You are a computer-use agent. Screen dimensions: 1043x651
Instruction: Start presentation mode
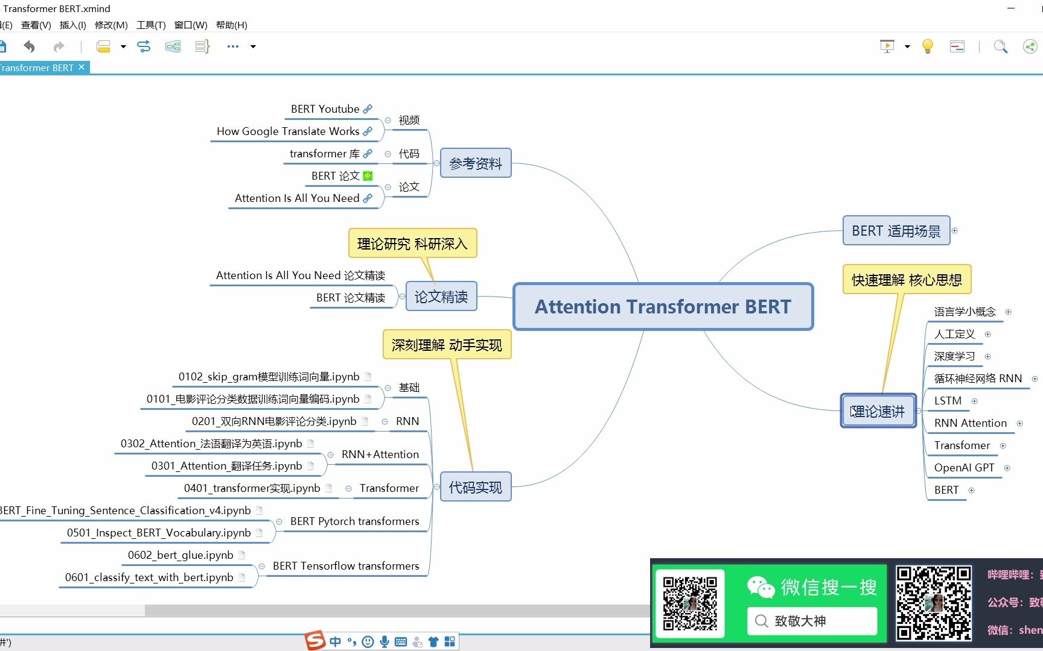point(887,46)
